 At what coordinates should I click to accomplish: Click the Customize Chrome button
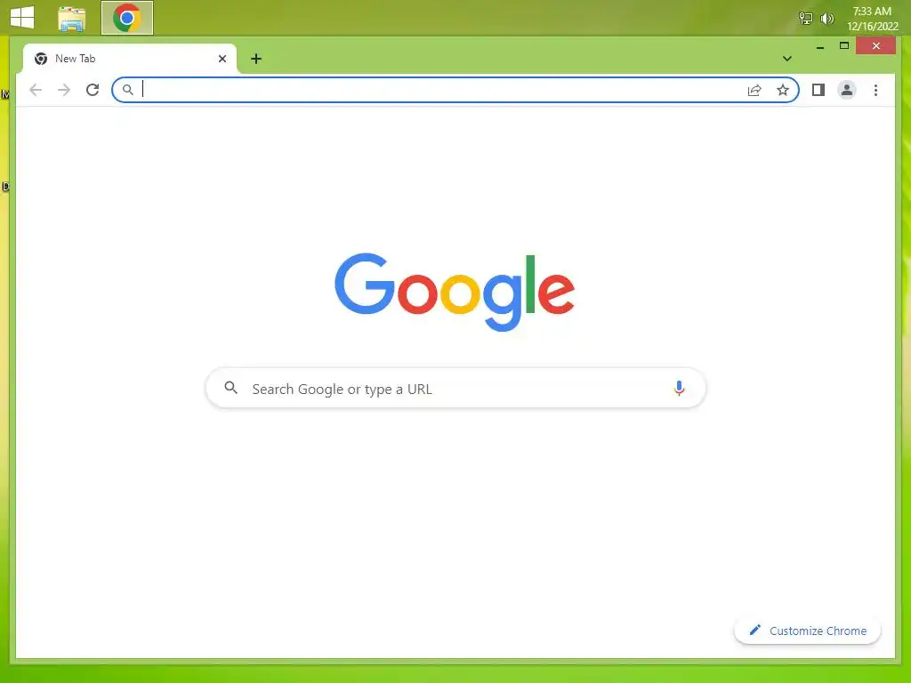808,631
